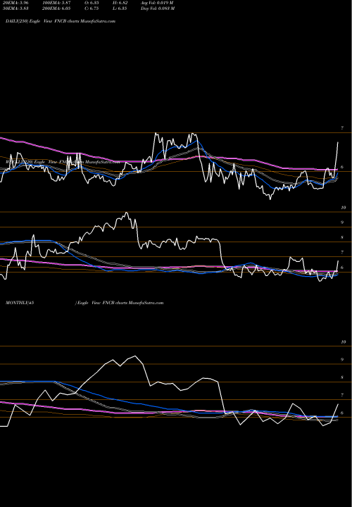Click price label 10 on the weekly chart axis
The image size is (352, 507).
[x=344, y=208]
